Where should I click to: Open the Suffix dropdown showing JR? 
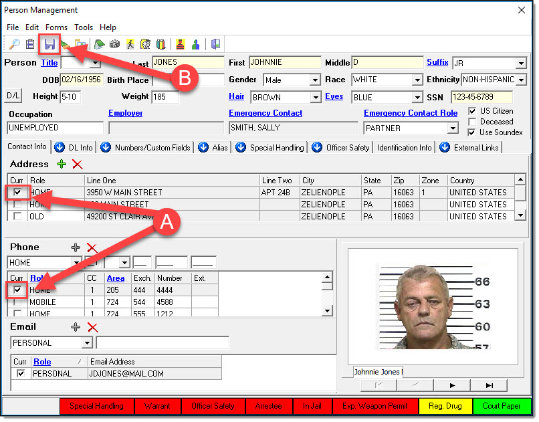point(521,64)
